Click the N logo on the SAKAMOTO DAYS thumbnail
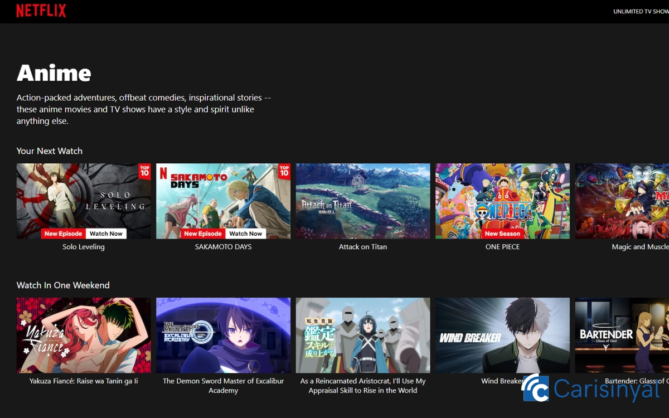This screenshot has width=669, height=418. point(163,173)
